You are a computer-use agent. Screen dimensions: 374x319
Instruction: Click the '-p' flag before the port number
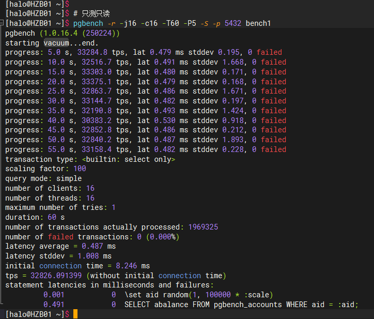click(216, 23)
